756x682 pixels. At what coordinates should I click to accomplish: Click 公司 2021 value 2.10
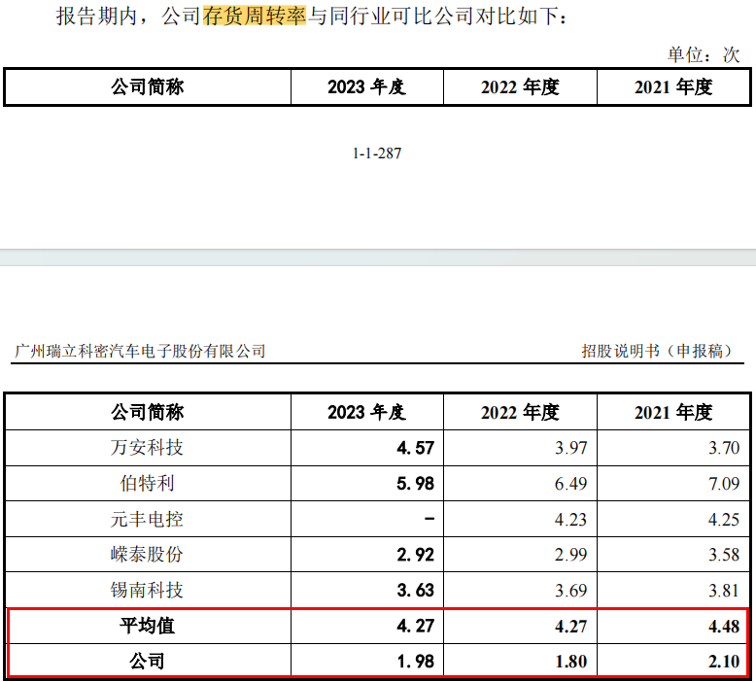point(724,662)
